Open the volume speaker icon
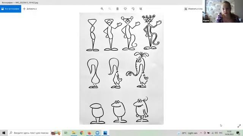Image resolution: width=243 pixels, height=136 pixels. tap(216, 133)
